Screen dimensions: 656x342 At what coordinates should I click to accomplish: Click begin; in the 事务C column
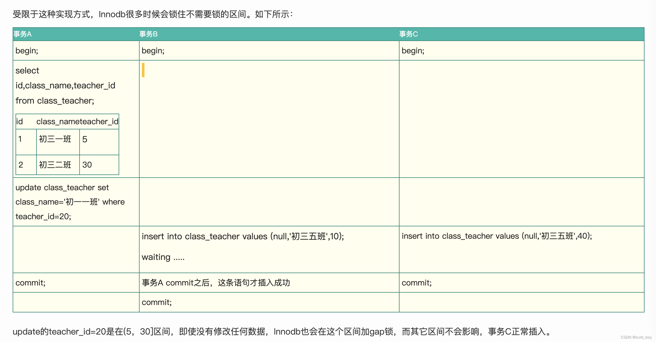tap(413, 51)
